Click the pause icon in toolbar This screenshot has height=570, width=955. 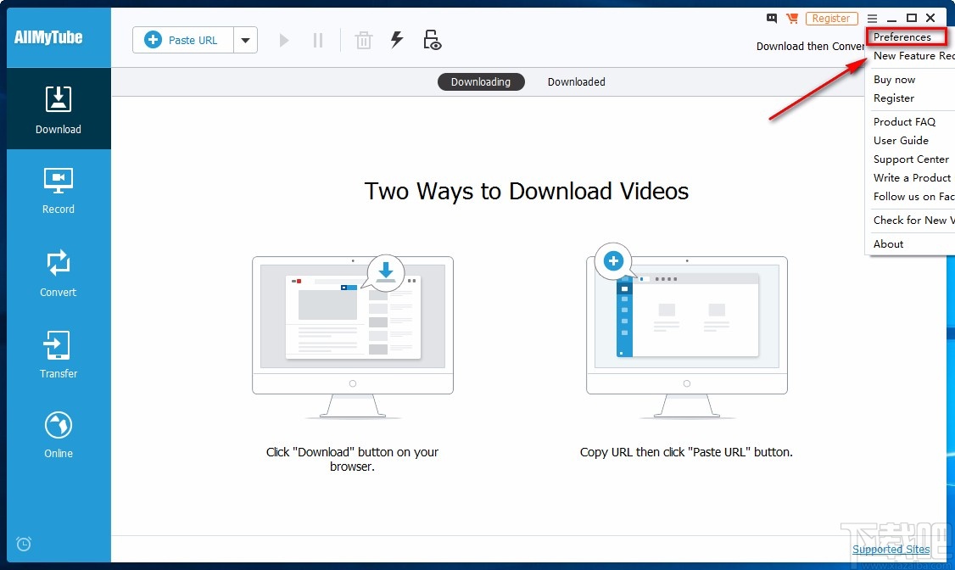point(318,40)
